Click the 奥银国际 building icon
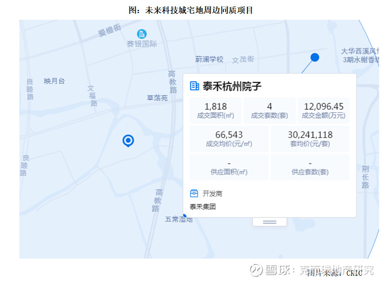The height and width of the screenshot is (282, 385). 141,34
